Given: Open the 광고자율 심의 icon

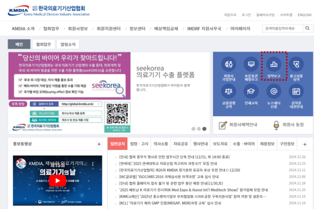Looking at the screenshot, I should pyautogui.click(x=296, y=64).
